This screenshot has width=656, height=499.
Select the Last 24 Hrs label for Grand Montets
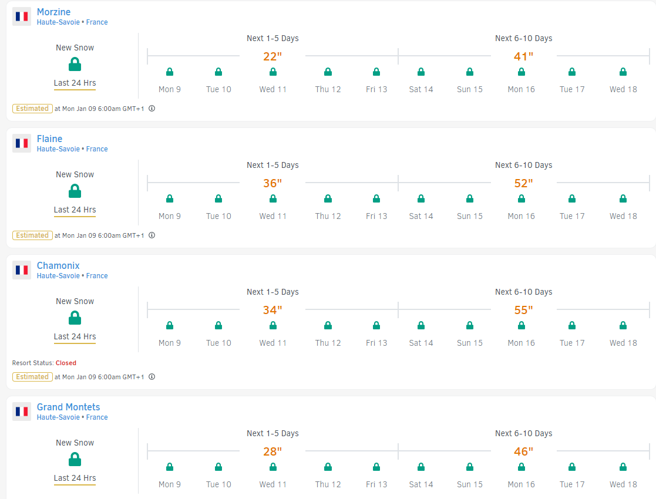[x=75, y=478]
